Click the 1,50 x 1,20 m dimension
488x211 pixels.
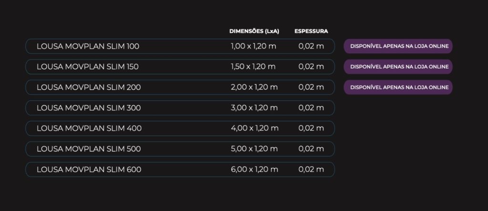point(253,67)
